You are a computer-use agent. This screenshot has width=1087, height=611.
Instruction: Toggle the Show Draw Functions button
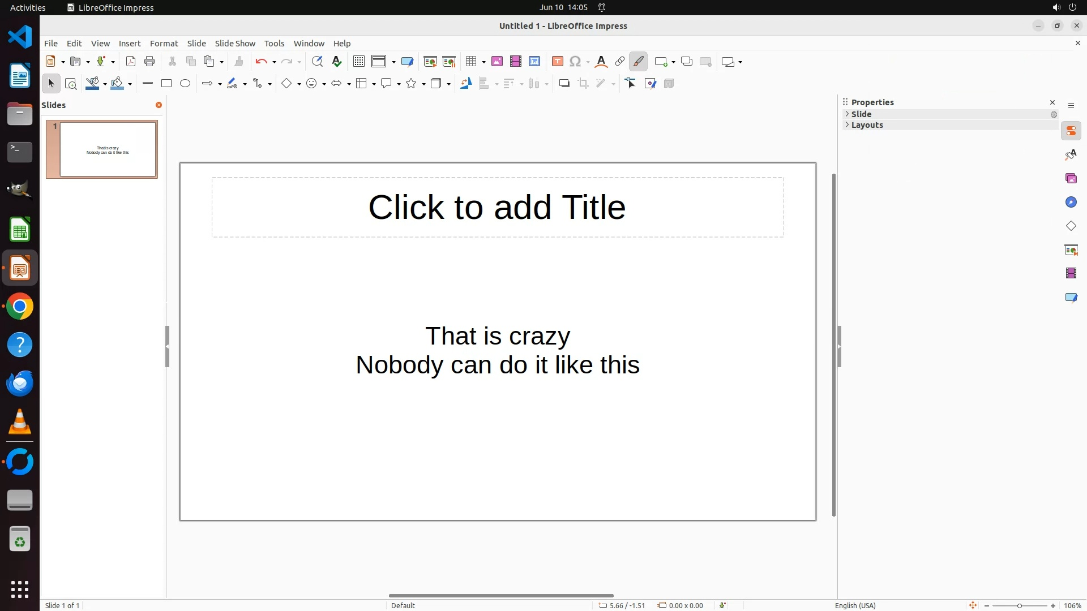pos(638,62)
